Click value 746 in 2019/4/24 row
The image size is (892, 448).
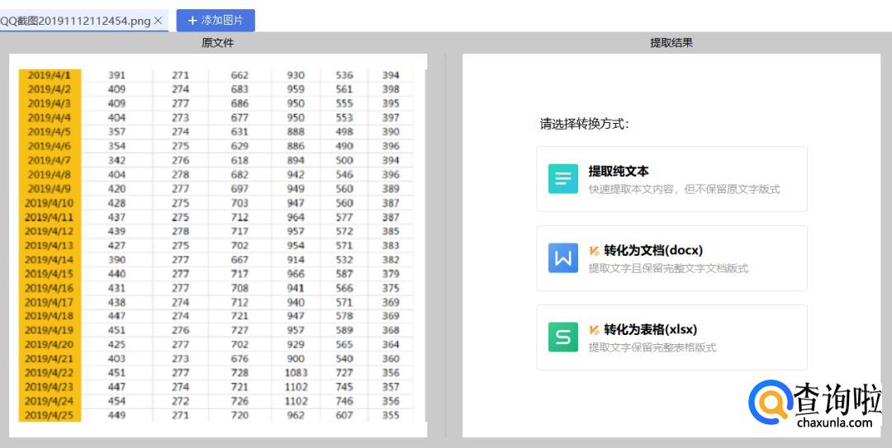click(344, 401)
